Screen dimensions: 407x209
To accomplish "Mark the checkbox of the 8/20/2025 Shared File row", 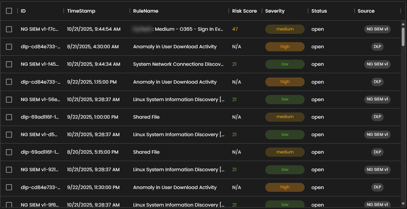I will click(x=9, y=152).
